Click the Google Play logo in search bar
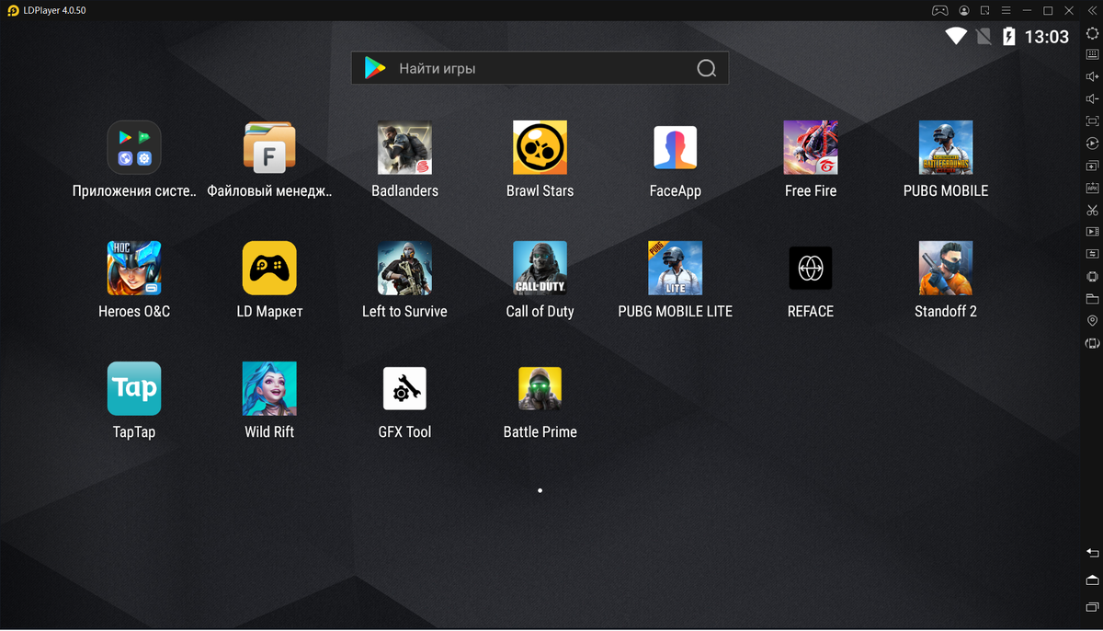This screenshot has height=631, width=1103. (374, 68)
